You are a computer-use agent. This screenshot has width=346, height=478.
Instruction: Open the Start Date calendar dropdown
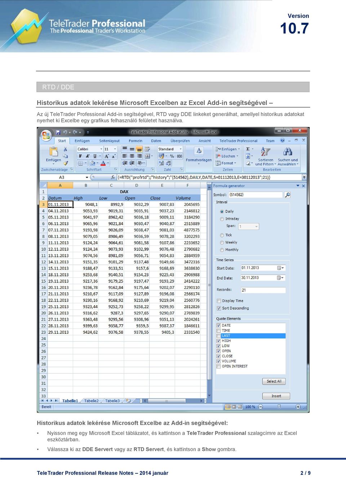[x=281, y=268]
